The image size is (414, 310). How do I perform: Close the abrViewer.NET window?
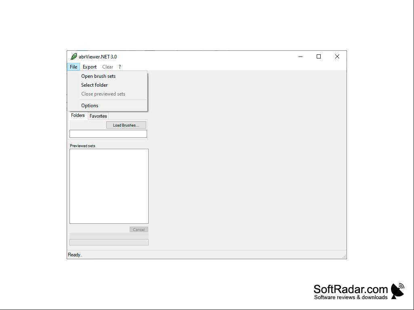coord(337,56)
